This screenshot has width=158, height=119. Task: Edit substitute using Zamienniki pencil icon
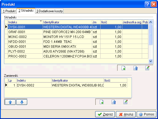(125, 102)
